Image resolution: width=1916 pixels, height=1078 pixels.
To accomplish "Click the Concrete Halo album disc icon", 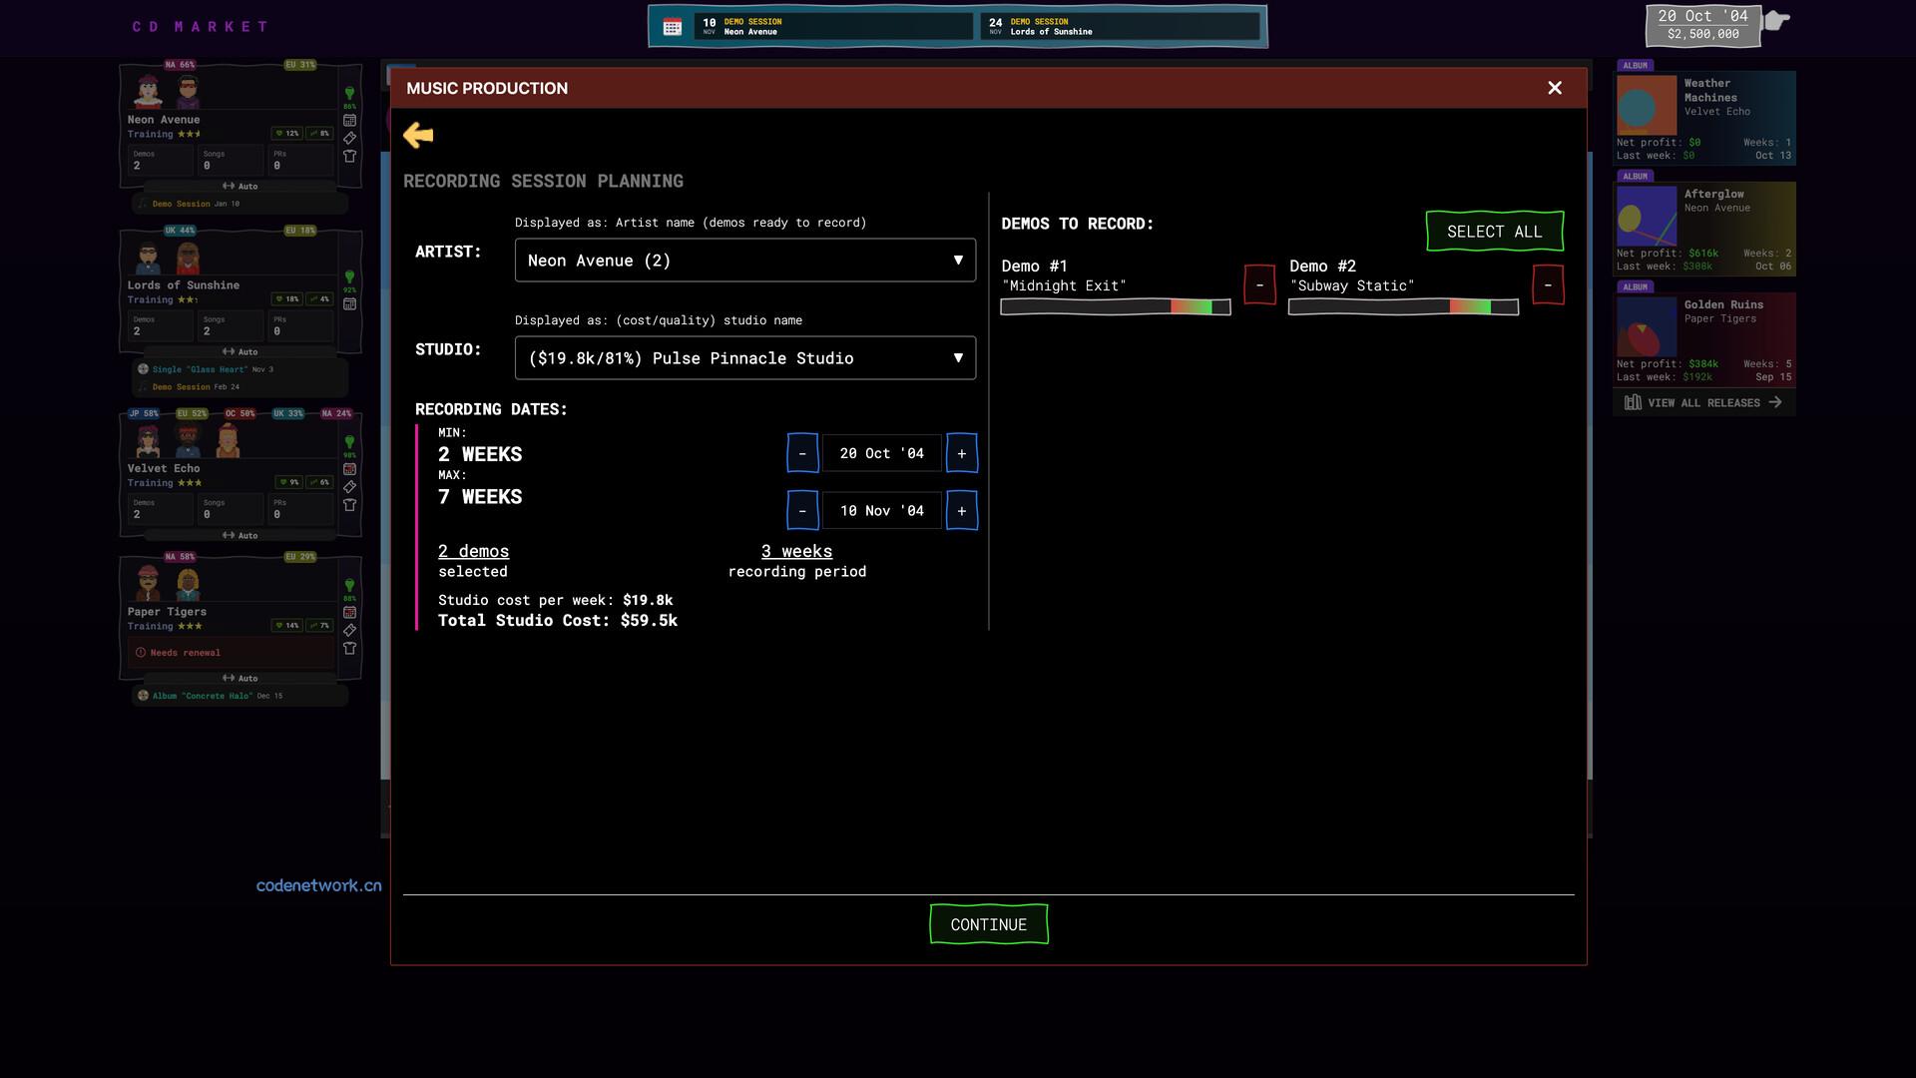I will coord(143,696).
